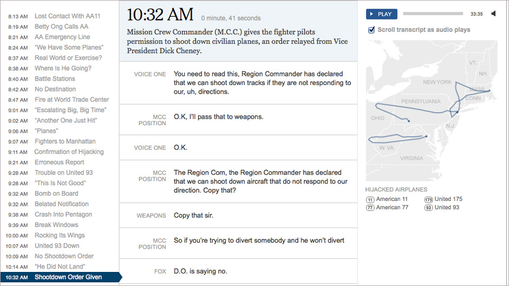
Task: Click the No Shootdown Order entry
Action: 64,256
